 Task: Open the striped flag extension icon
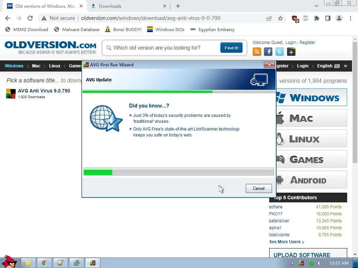point(306,18)
